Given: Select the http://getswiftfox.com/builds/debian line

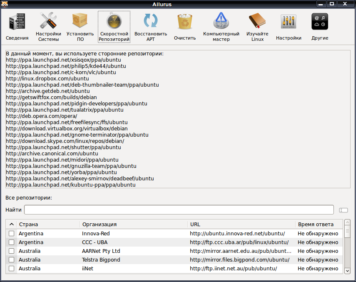Looking at the screenshot, I should coord(51,97).
